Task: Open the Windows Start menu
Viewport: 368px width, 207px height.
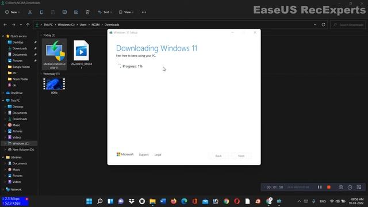Action: pos(89,201)
